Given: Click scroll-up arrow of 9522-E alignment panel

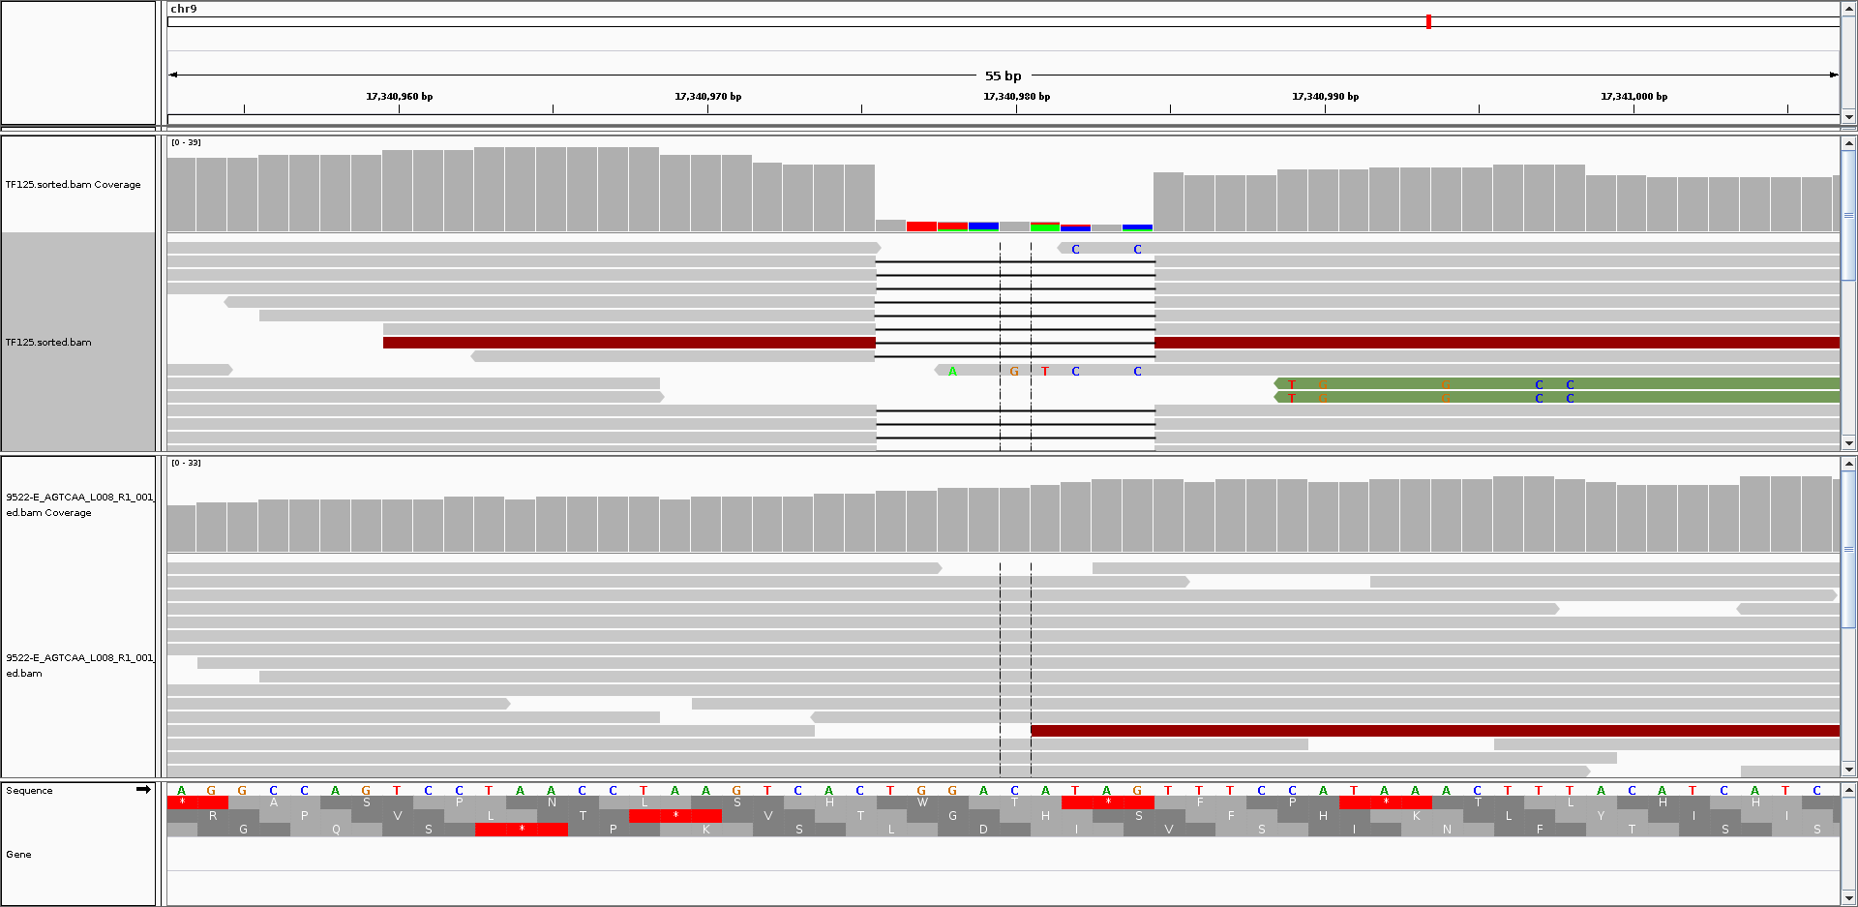Looking at the screenshot, I should click(1848, 464).
